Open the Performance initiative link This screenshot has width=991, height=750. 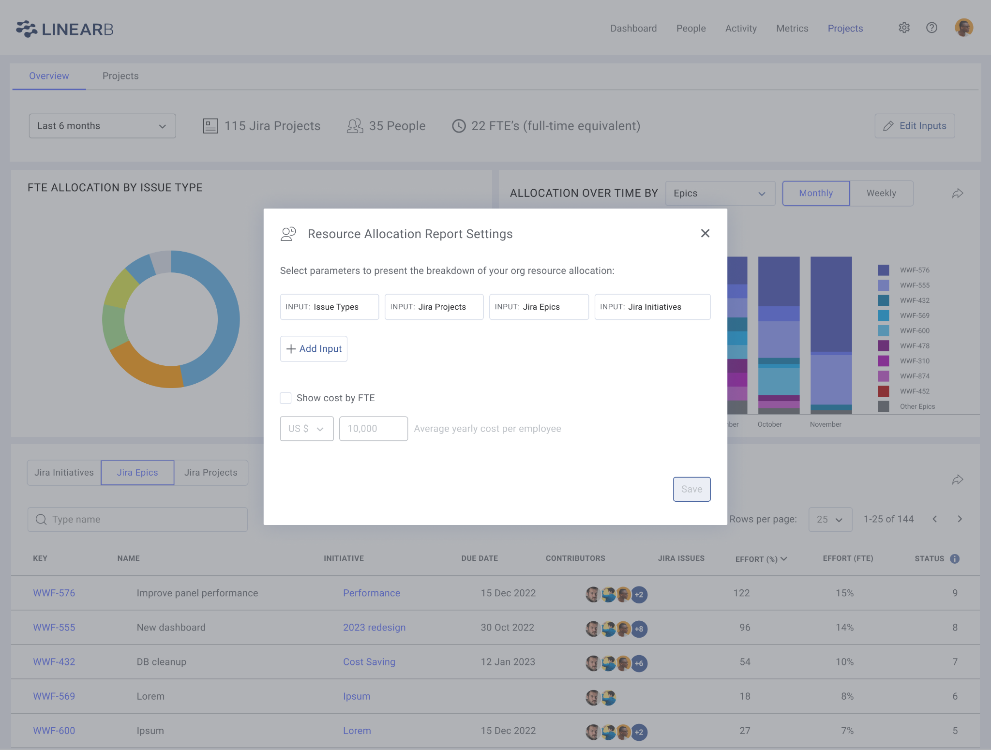coord(372,593)
